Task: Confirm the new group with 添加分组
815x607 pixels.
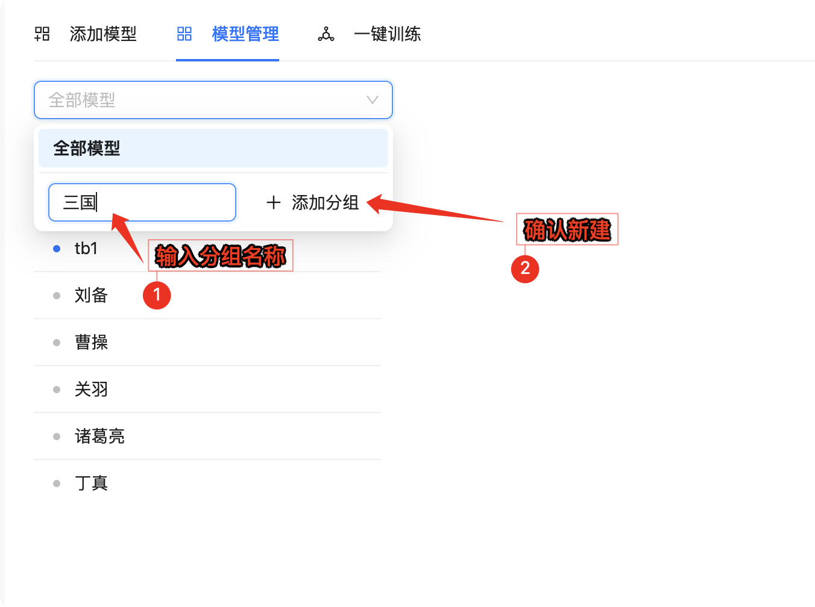Action: (x=313, y=202)
